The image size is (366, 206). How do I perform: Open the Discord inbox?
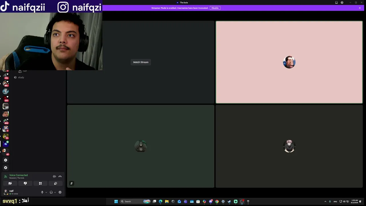(x=337, y=3)
